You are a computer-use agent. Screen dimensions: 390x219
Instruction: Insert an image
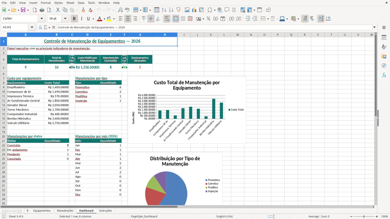187,10
